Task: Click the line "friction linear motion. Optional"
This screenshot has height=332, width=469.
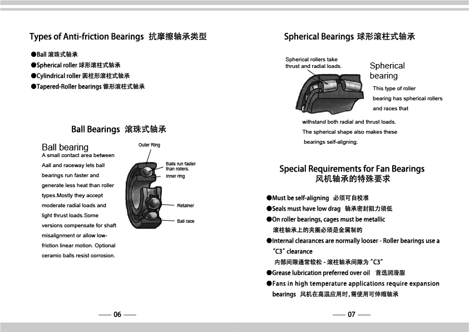Action: click(x=78, y=246)
